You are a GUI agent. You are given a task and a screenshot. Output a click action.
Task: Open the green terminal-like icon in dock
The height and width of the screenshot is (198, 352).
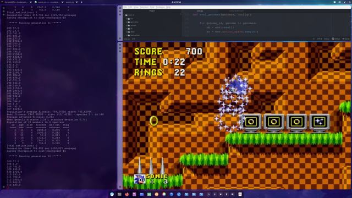(x=149, y=194)
